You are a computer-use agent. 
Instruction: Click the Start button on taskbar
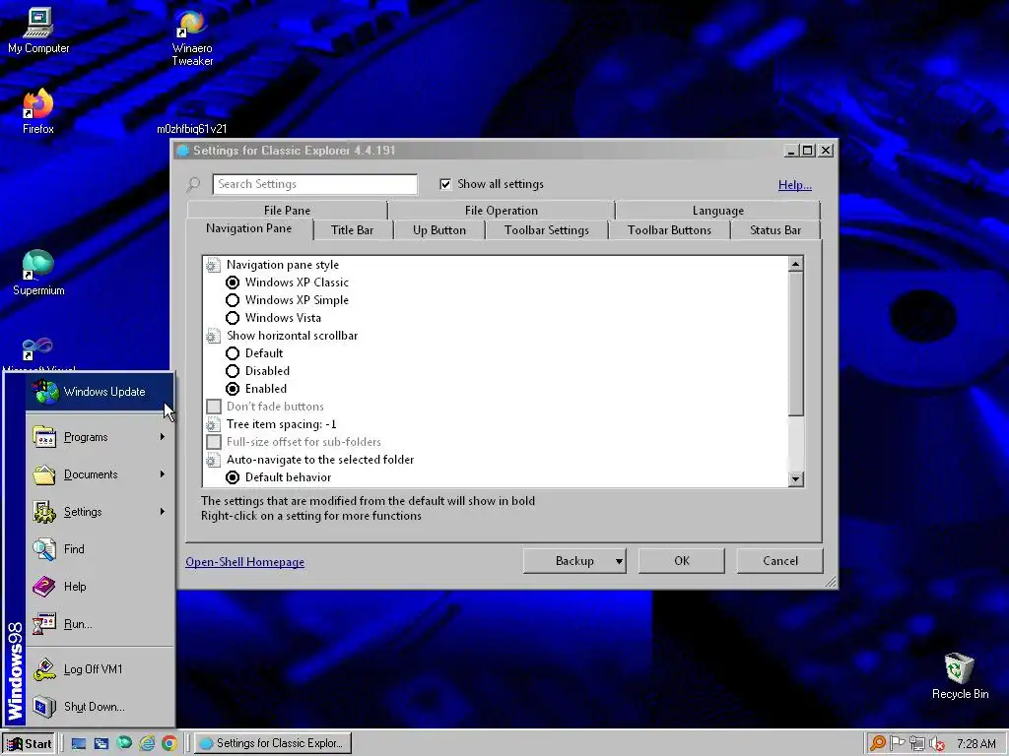point(29,744)
